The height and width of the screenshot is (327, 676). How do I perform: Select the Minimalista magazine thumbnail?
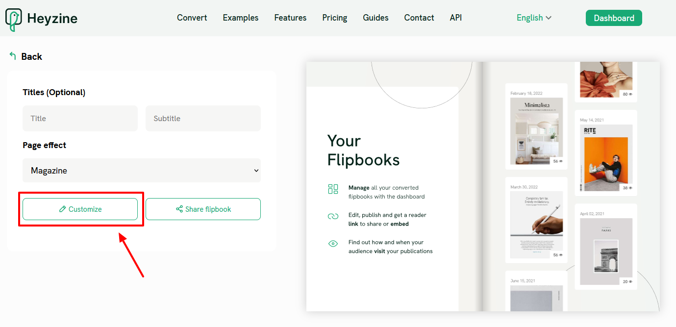(536, 131)
